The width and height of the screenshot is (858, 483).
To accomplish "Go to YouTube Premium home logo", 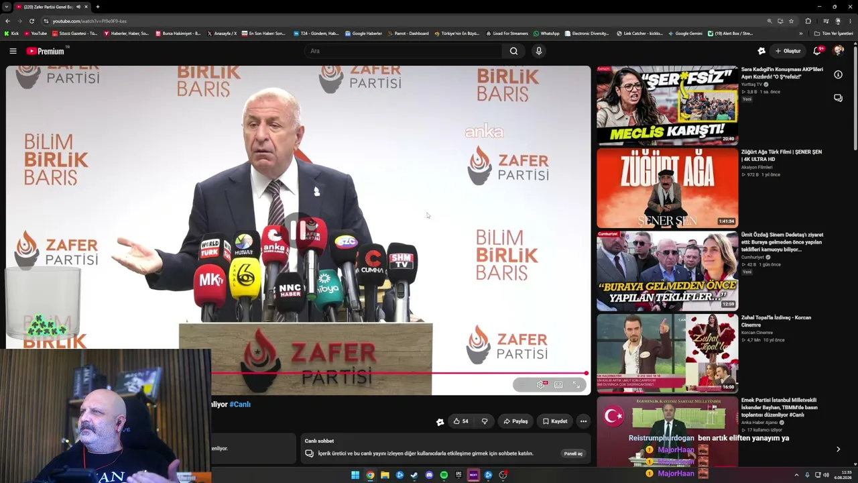I will [46, 51].
